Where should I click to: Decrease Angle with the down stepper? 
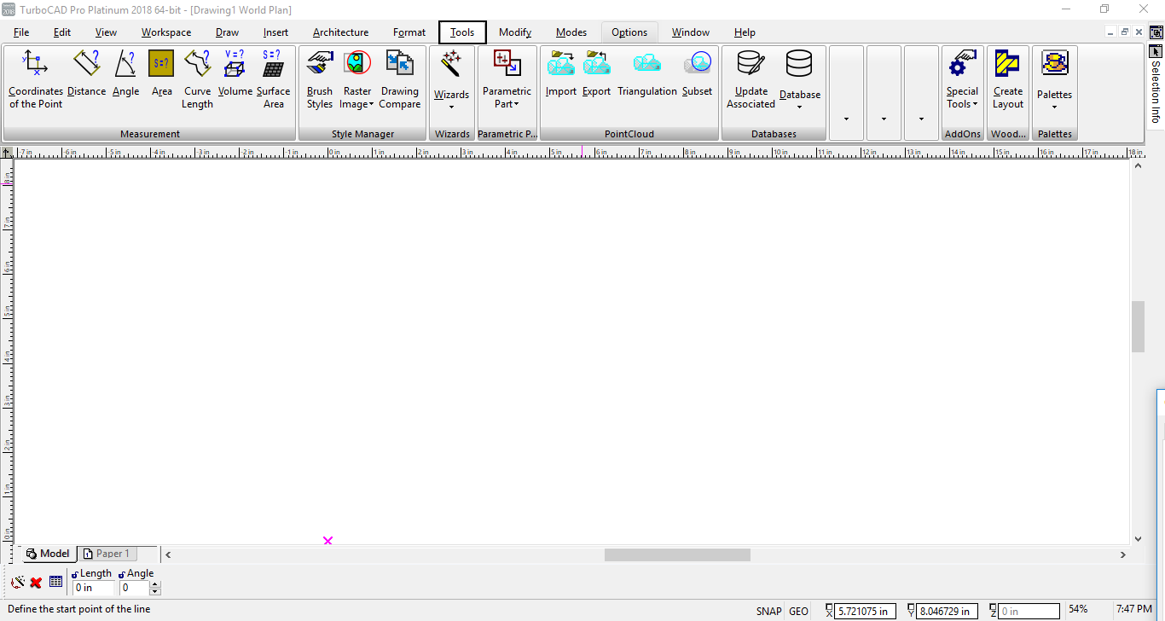pyautogui.click(x=155, y=591)
